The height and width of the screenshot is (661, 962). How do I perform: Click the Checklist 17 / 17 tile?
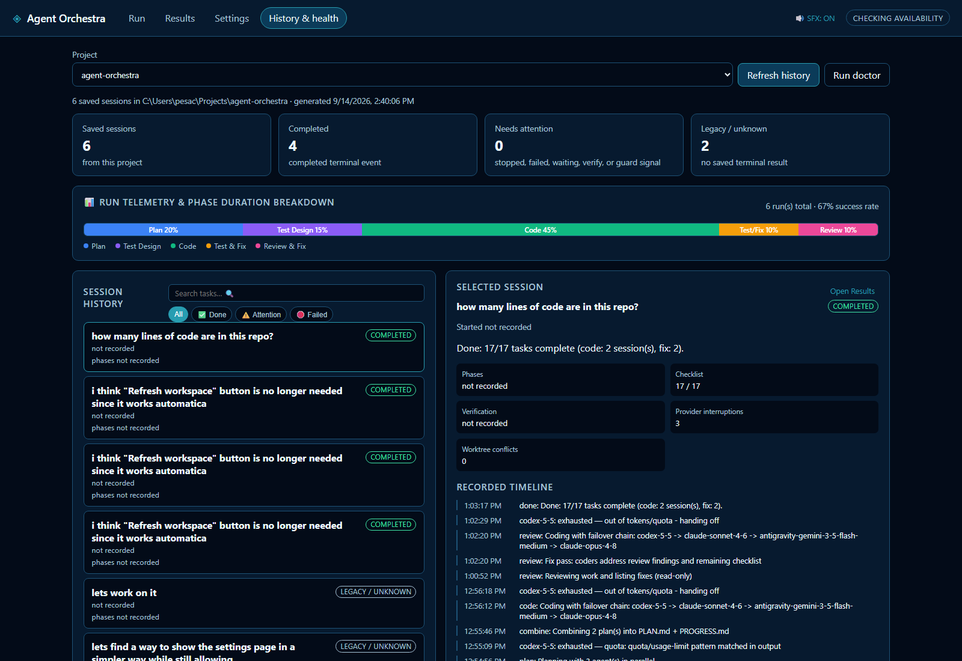click(x=774, y=380)
